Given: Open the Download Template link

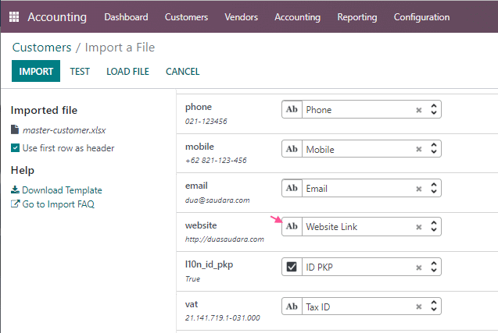Looking at the screenshot, I should [62, 190].
